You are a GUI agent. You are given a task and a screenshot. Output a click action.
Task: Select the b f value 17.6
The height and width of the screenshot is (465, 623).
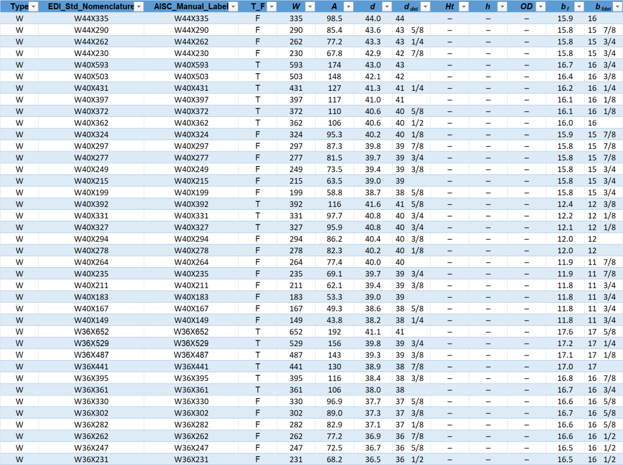pyautogui.click(x=565, y=332)
